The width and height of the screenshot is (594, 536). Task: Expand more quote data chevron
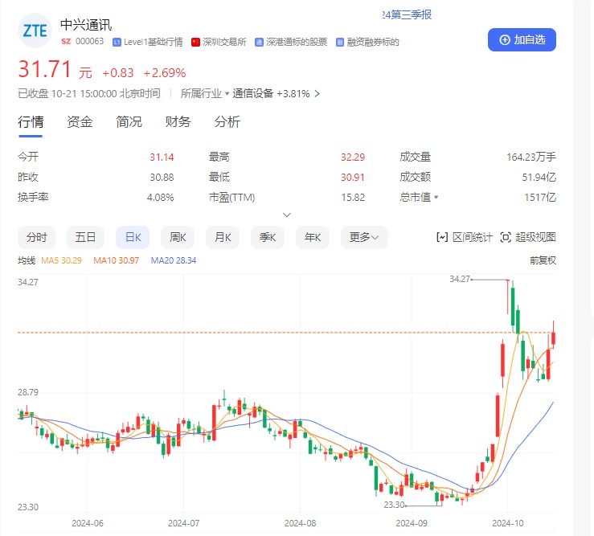(287, 215)
